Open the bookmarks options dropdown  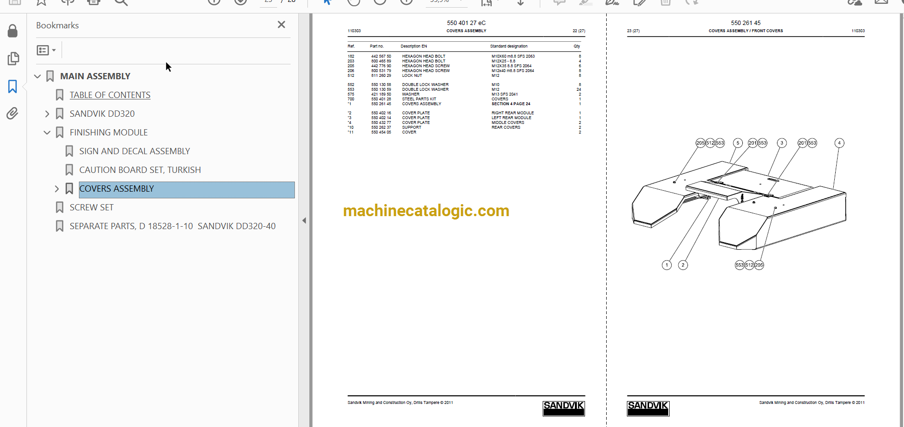(47, 50)
